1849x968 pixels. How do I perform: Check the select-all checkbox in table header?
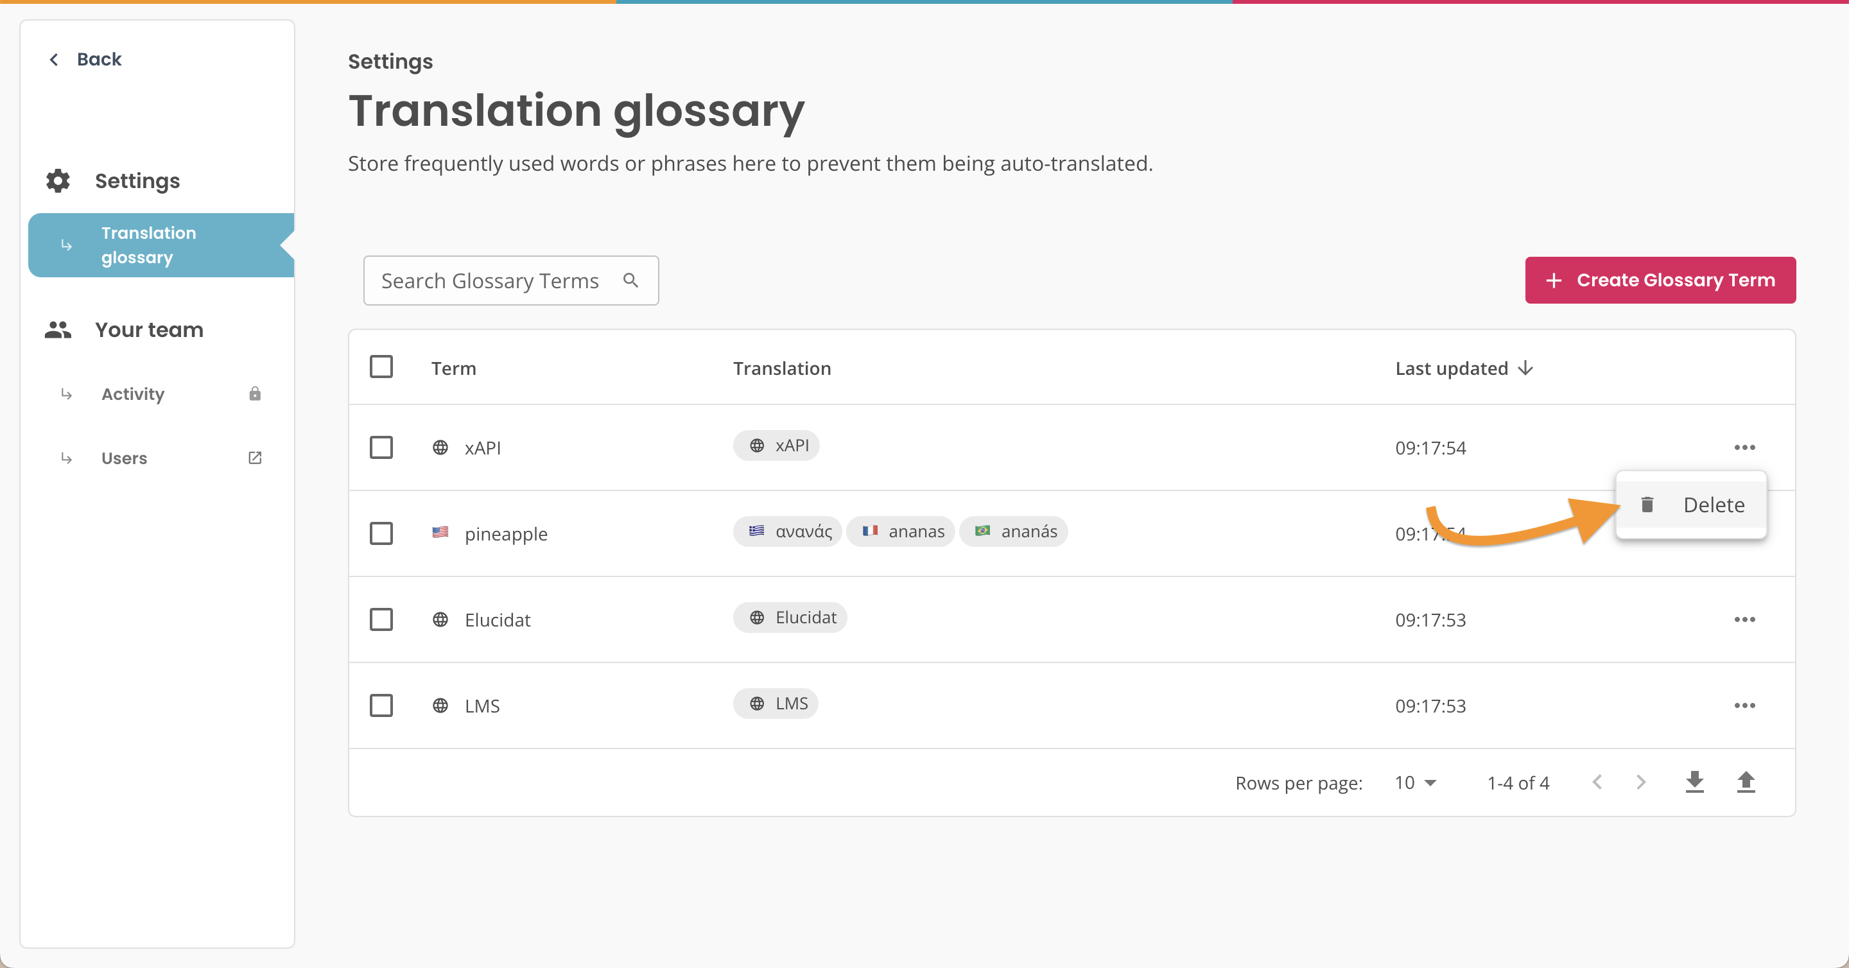tap(381, 366)
